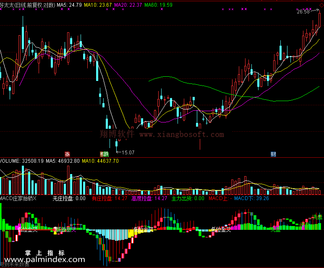Click the red 涨 marker icon

(x=68, y=154)
